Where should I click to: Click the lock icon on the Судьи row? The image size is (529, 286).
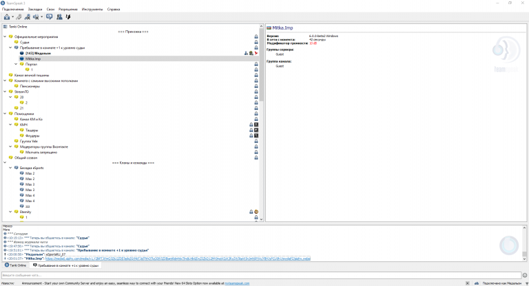pos(256,42)
